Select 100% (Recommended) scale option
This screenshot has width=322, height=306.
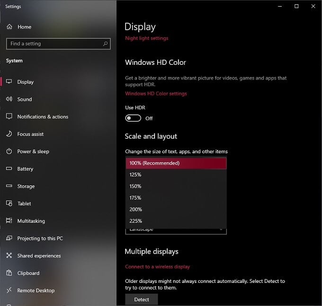176,163
